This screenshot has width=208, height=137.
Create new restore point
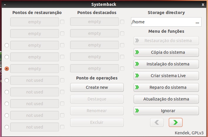pos(97,87)
